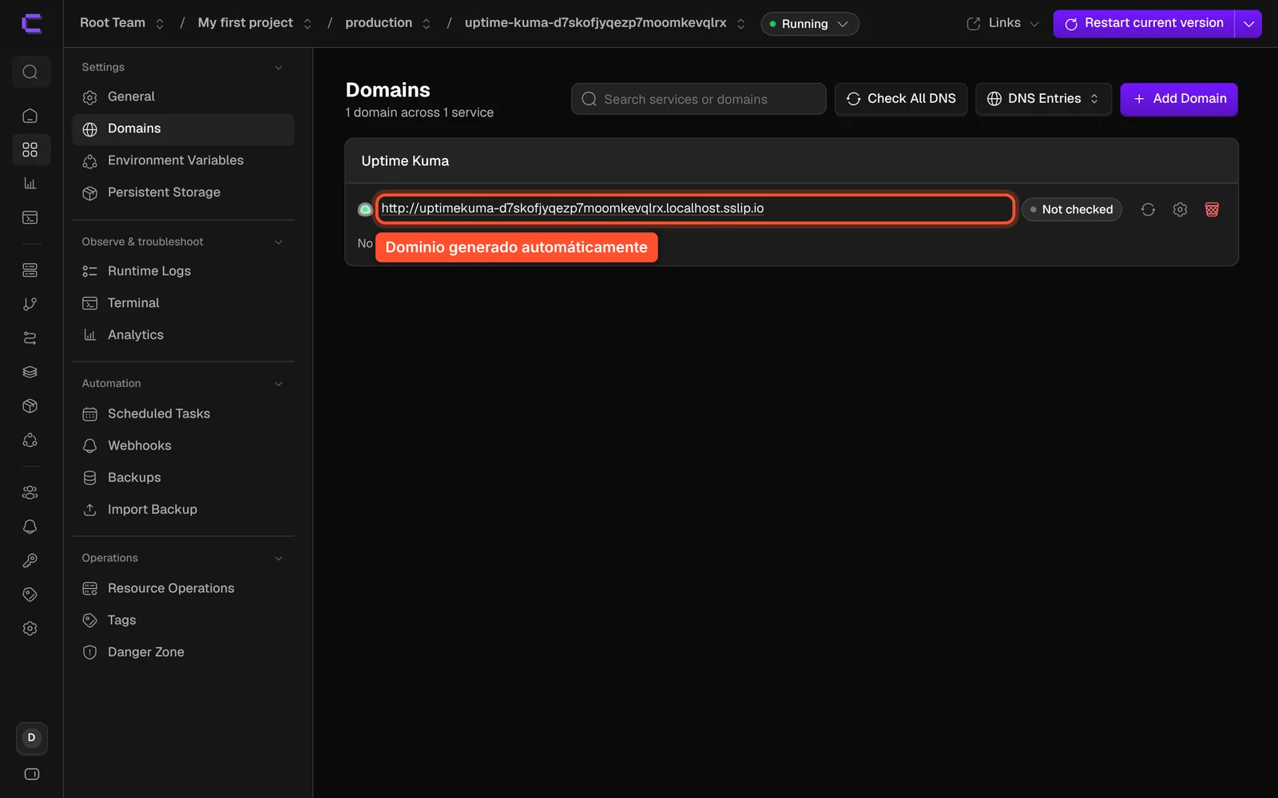Open Scheduled Tasks
The image size is (1278, 798).
[x=183, y=414]
